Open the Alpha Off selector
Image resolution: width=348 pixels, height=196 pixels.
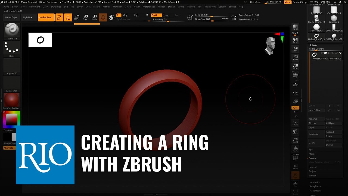(12, 67)
